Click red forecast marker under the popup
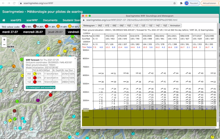 coord(51,95)
